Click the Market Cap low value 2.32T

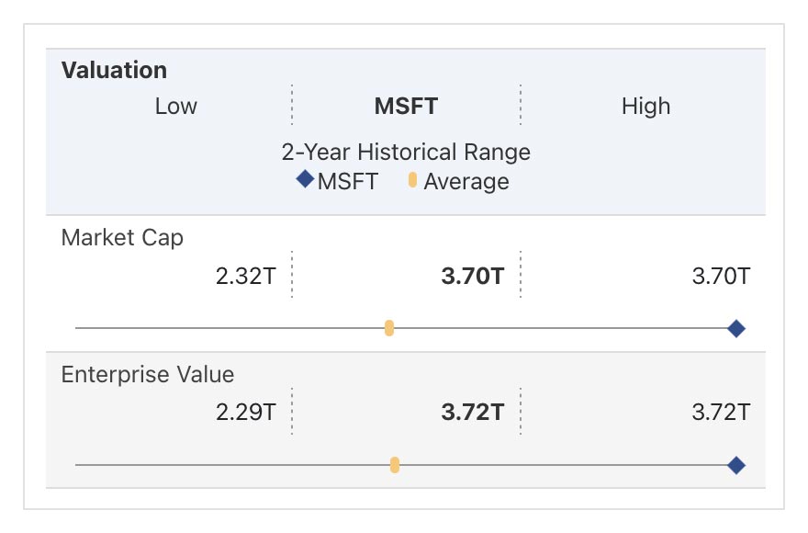click(246, 276)
